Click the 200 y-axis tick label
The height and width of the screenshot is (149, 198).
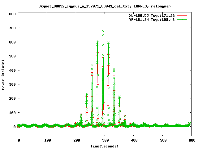coord(12,98)
